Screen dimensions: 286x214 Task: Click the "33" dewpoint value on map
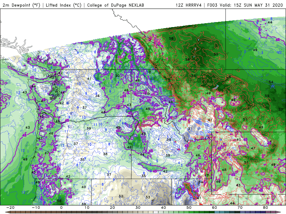click(148, 197)
